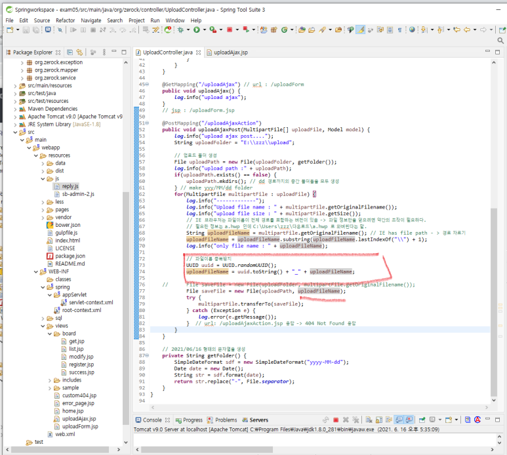Click the Back navigation yellow arrow

[467, 30]
